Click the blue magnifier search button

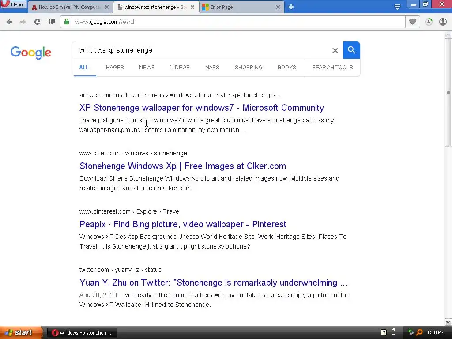(351, 50)
